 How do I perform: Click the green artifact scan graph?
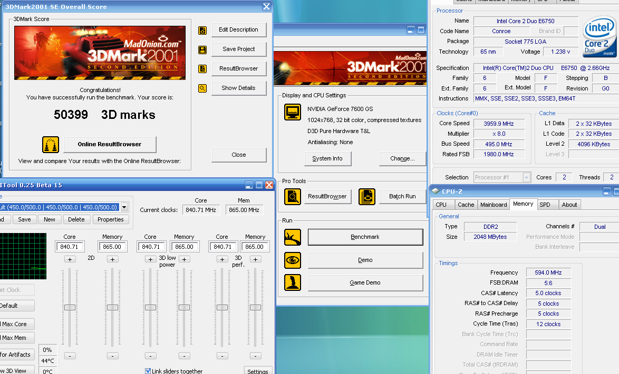click(23, 256)
